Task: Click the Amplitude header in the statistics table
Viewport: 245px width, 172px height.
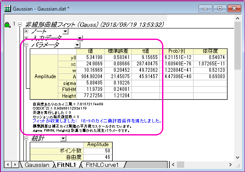Action: 98,144
